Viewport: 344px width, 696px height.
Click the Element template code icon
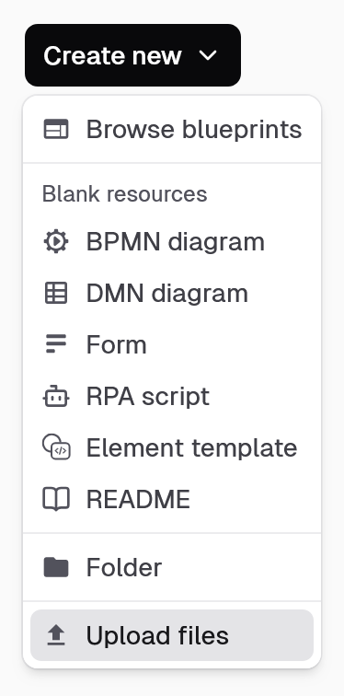[56, 447]
